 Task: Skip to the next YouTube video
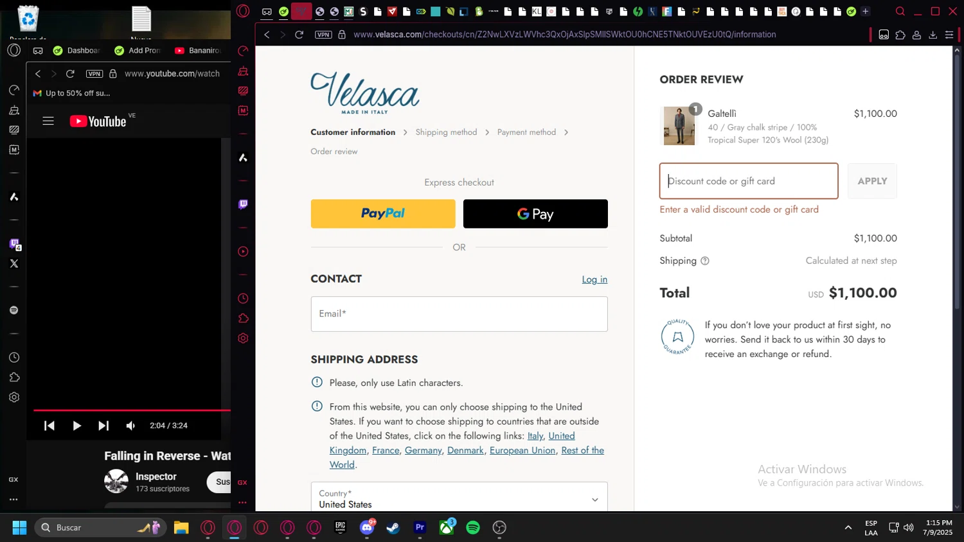(103, 426)
